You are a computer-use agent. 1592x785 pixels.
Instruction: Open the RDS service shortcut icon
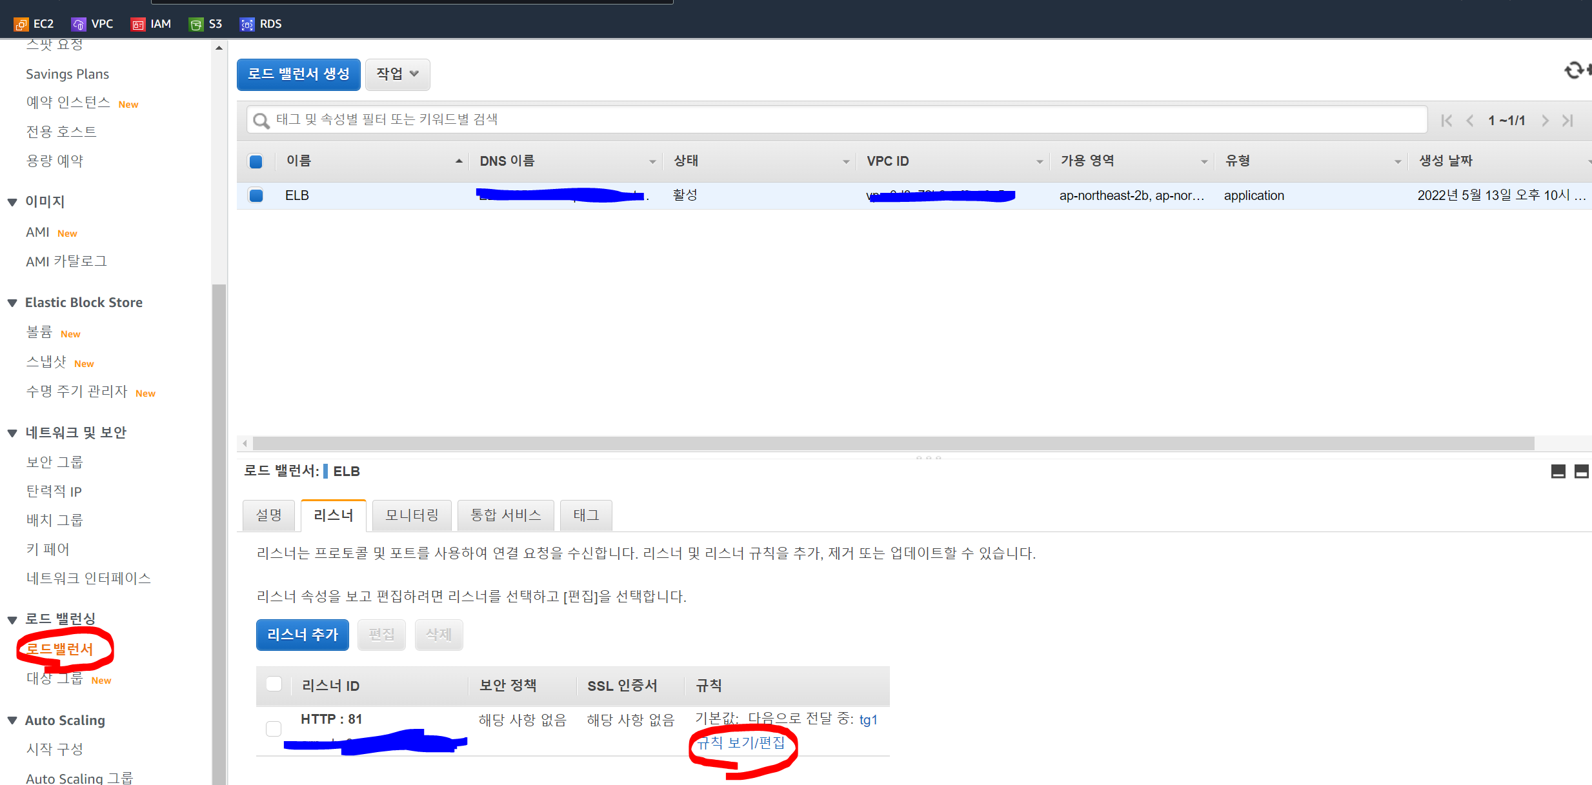coord(247,25)
